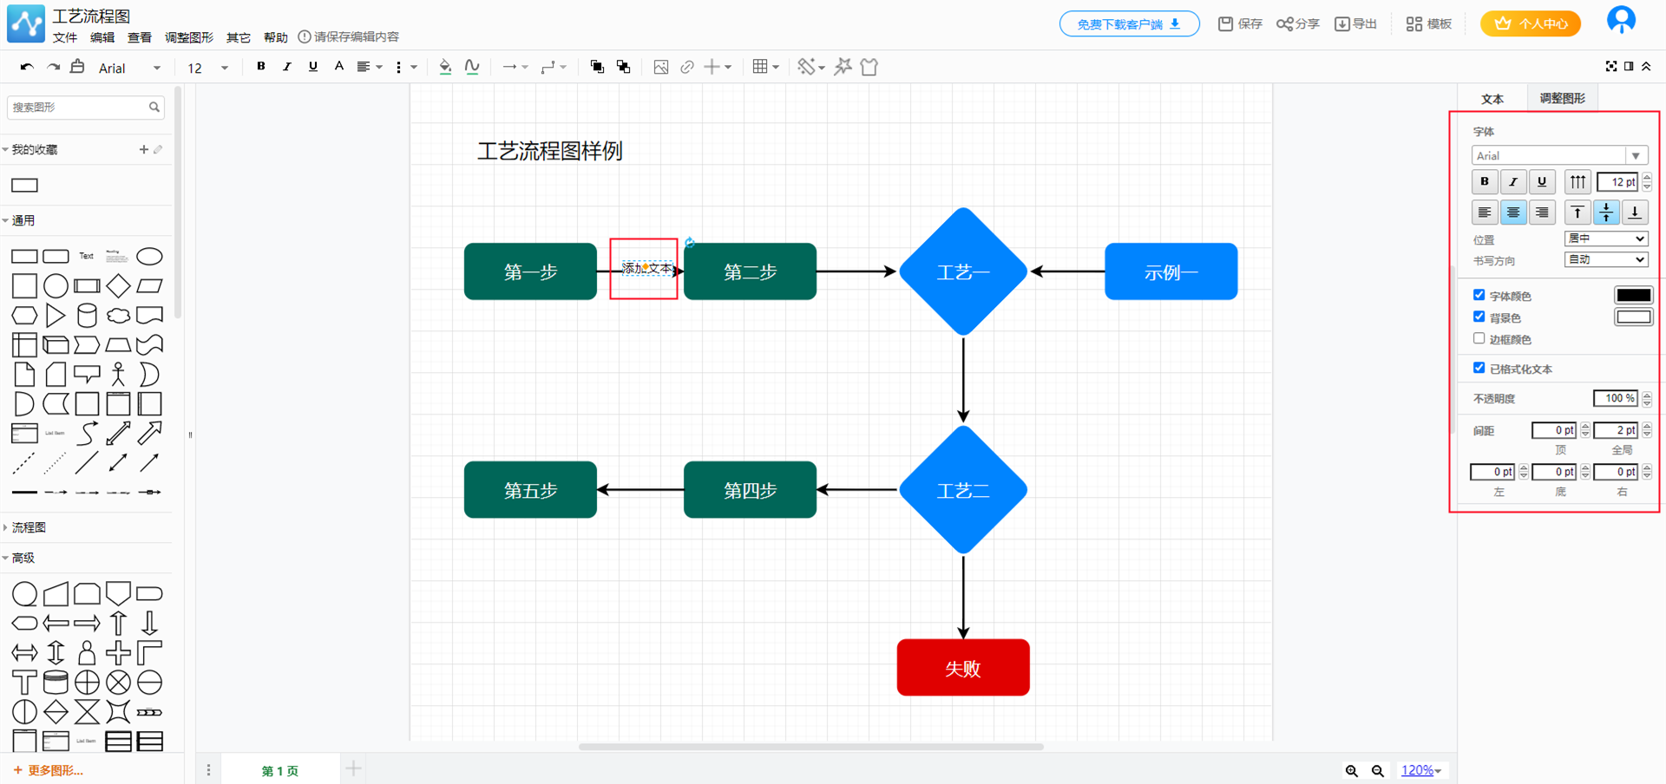1666x784 pixels.
Task: Open the Arial font dropdown in panel
Action: pyautogui.click(x=1559, y=155)
